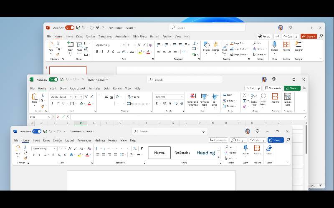Open the Formulas tab in Excel

pos(94,89)
